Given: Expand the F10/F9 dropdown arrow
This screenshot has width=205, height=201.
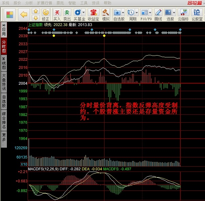Looking at the screenshot, I should tap(150, 13).
